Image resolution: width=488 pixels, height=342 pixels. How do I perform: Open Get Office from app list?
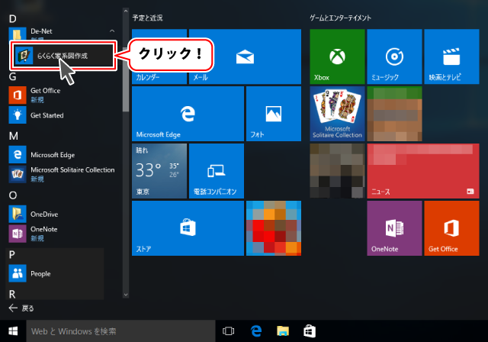[x=63, y=95]
